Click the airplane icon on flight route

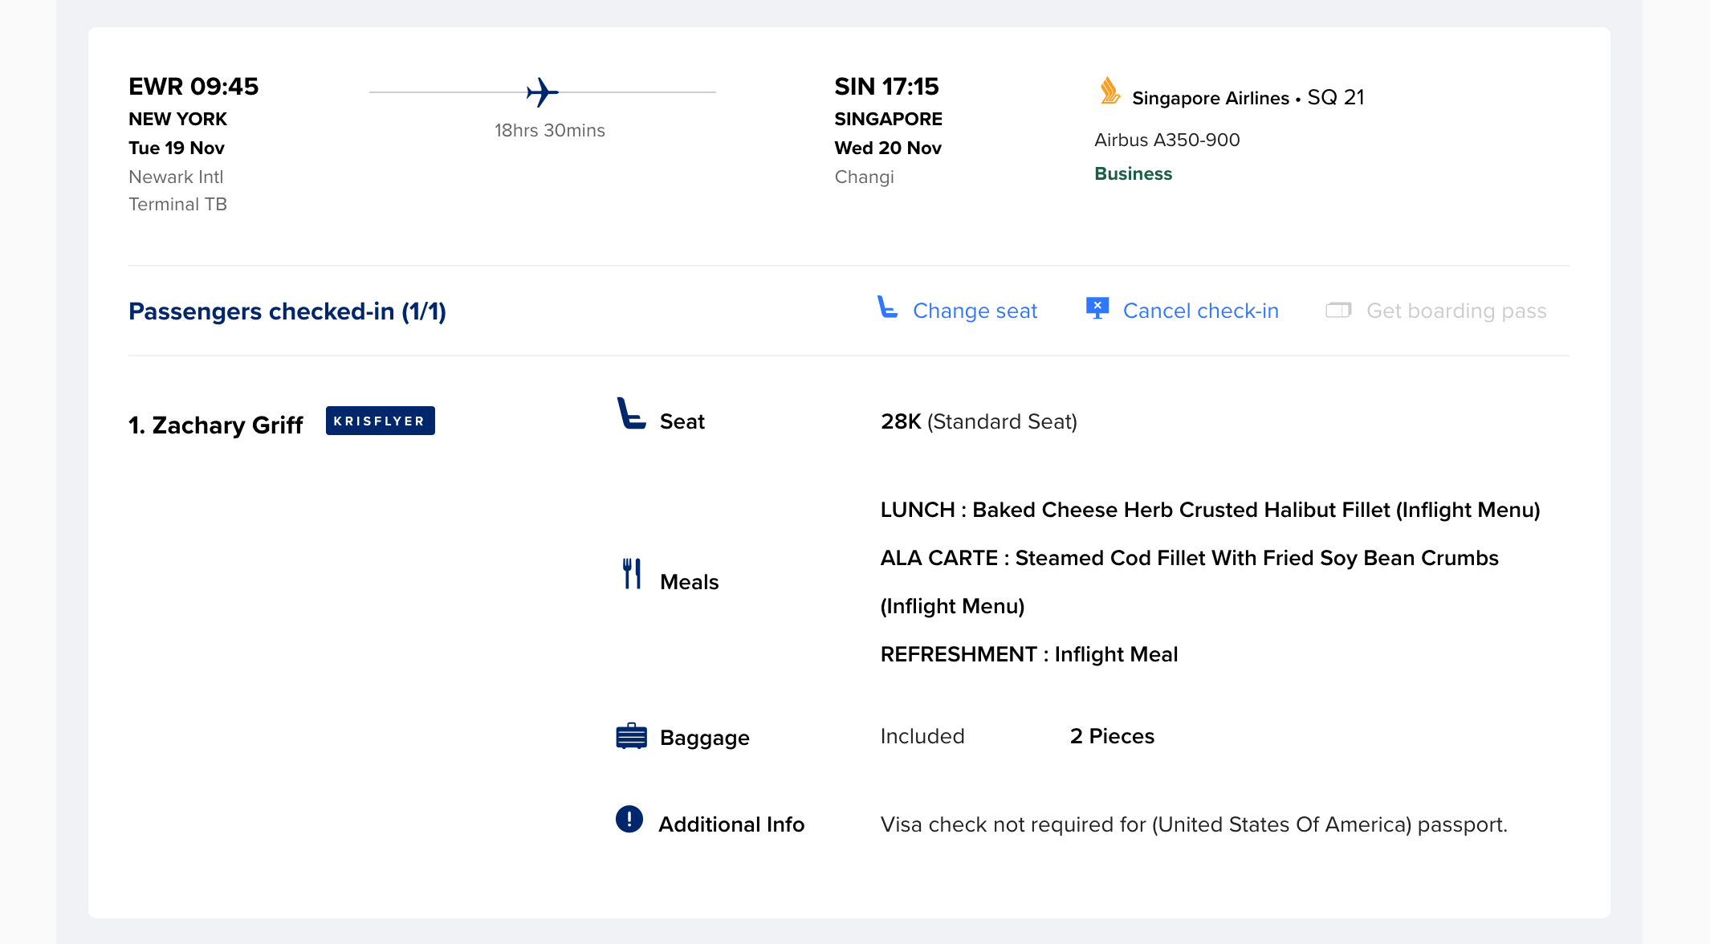point(542,92)
